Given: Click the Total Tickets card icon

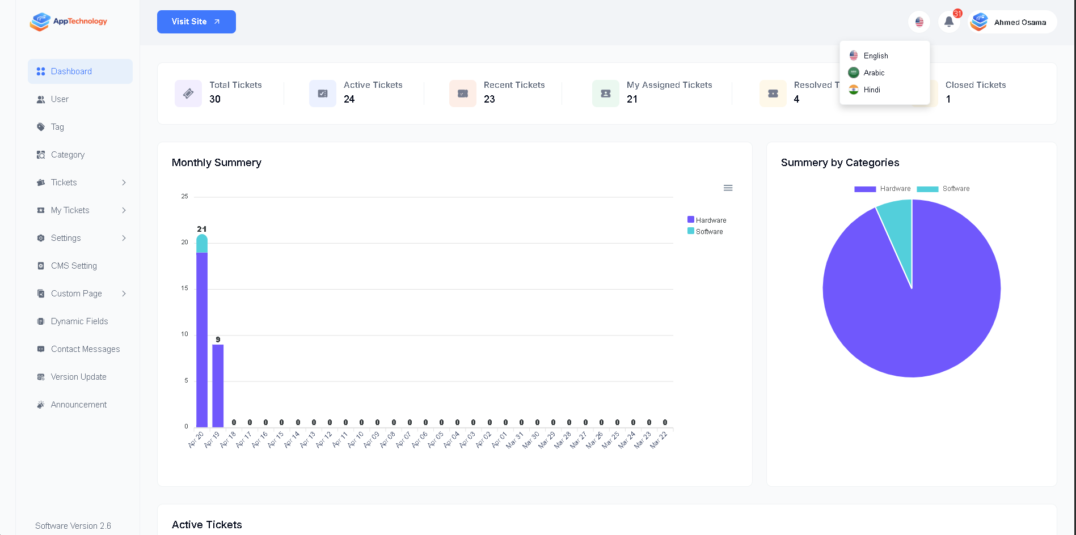Looking at the screenshot, I should pyautogui.click(x=188, y=94).
